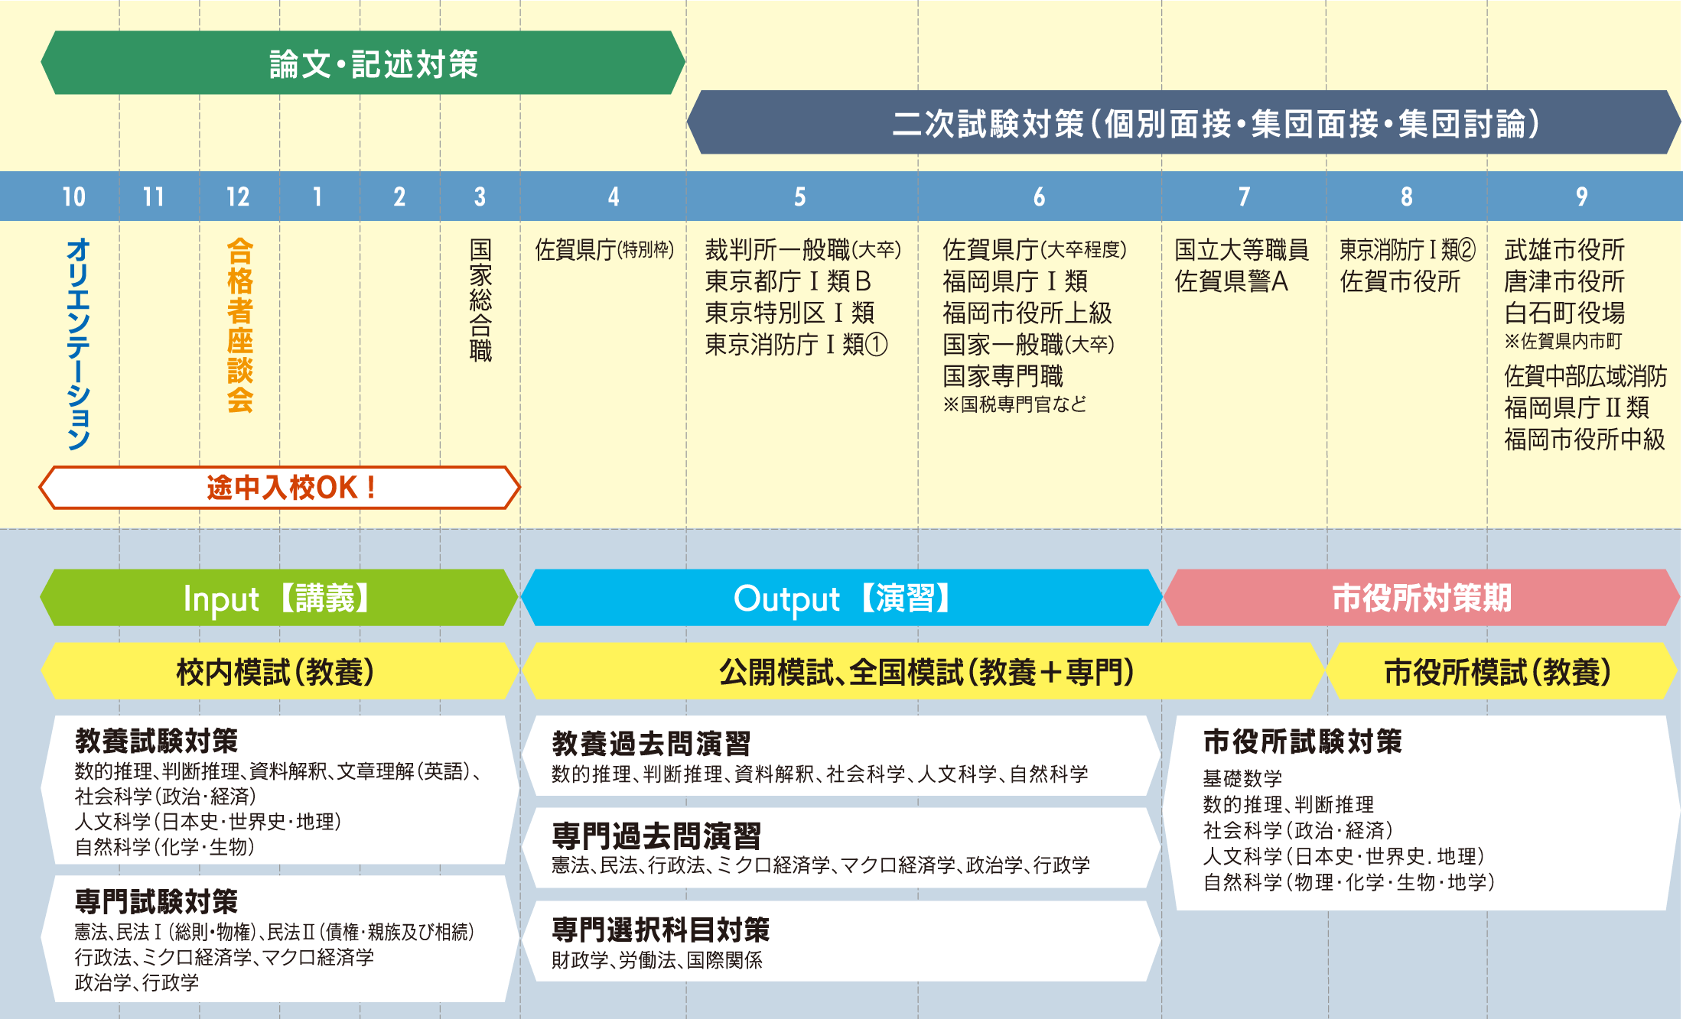Select month 10 in the timeline
Image resolution: width=1683 pixels, height=1019 pixels.
[x=74, y=196]
